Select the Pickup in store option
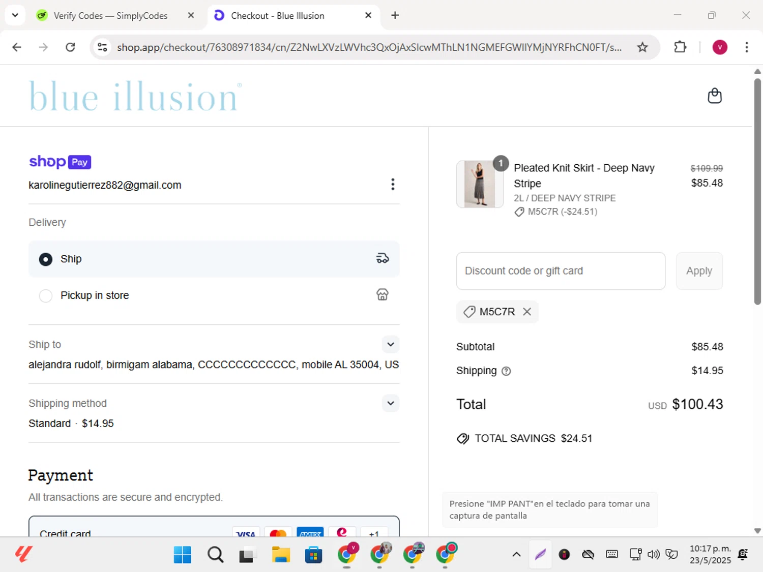 214,295
